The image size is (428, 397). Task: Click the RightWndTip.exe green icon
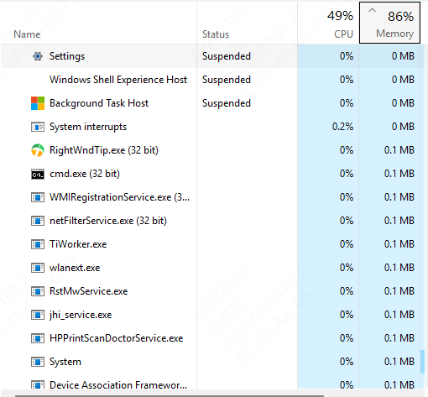tap(38, 150)
